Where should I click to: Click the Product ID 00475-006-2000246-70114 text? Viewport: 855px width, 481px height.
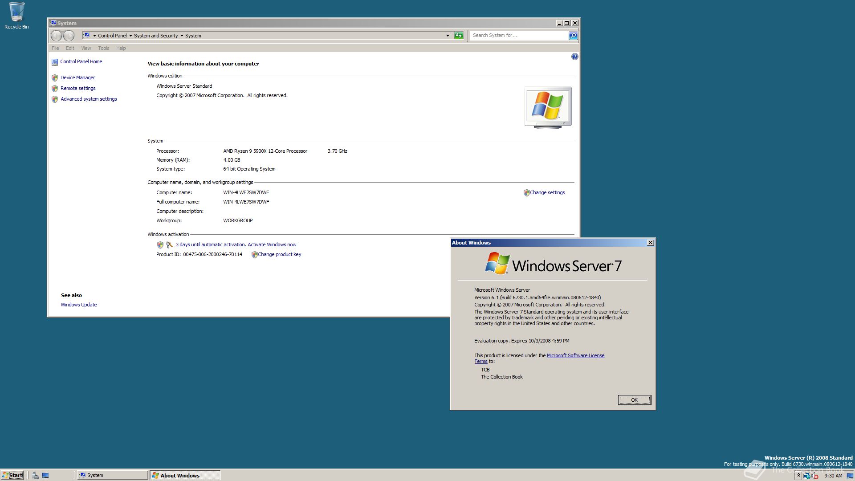[x=199, y=254]
